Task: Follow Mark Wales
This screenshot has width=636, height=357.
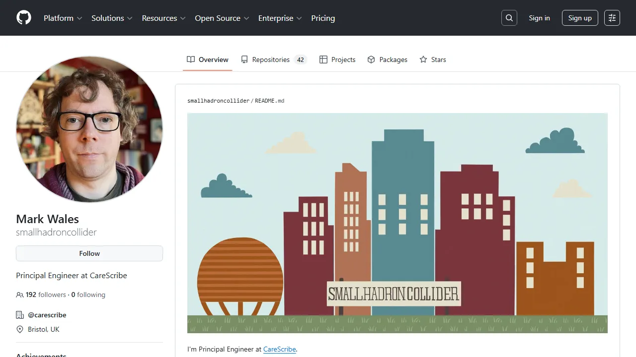Action: pyautogui.click(x=89, y=253)
